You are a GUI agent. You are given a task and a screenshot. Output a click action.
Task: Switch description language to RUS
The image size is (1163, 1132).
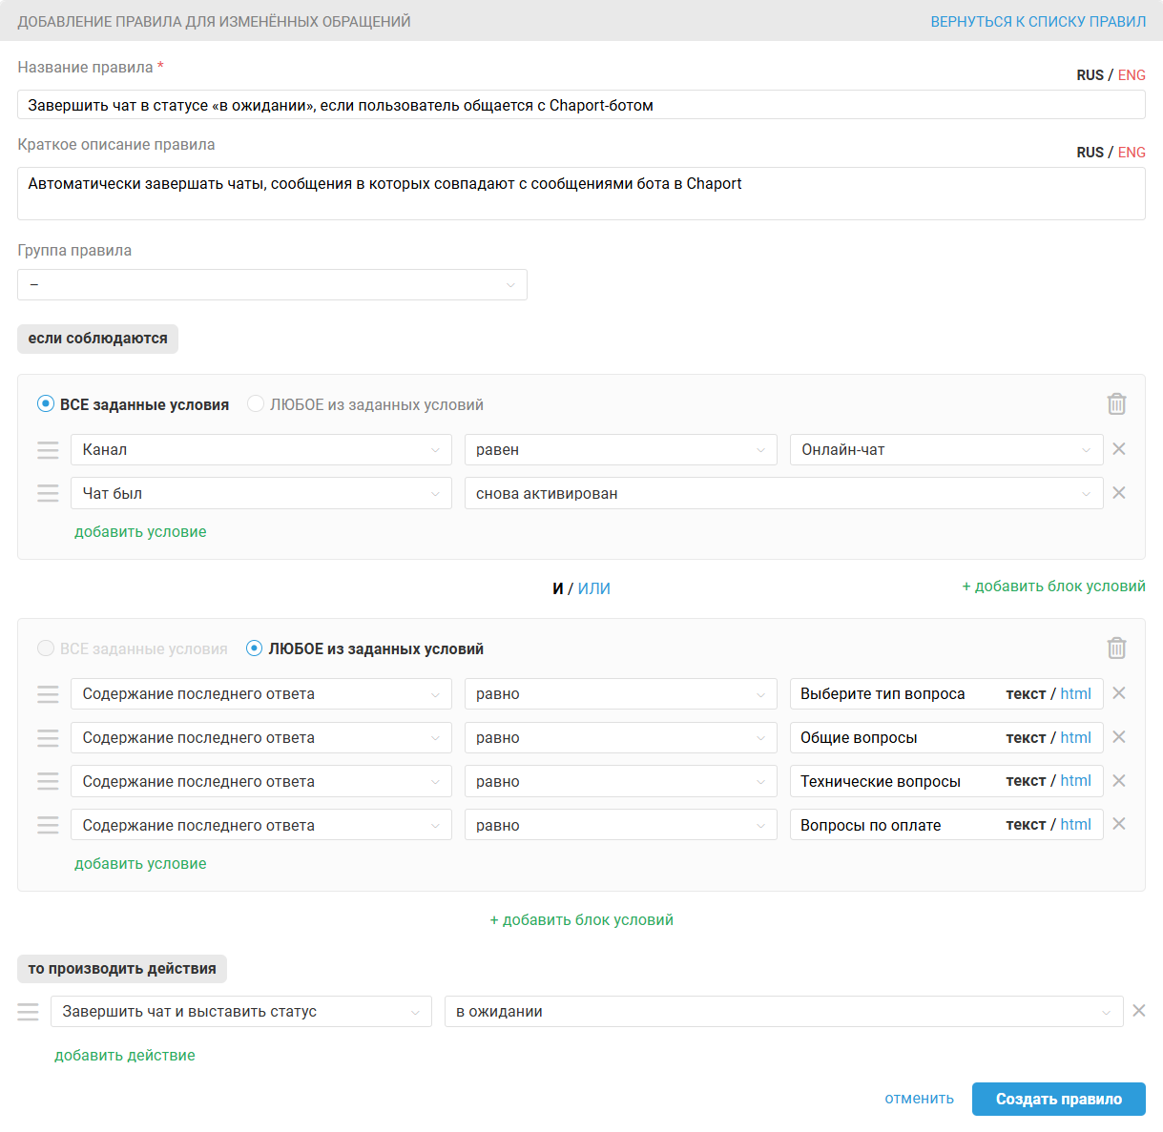click(x=1090, y=153)
